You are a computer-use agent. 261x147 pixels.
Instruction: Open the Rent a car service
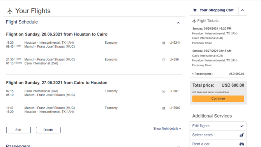(x=218, y=143)
